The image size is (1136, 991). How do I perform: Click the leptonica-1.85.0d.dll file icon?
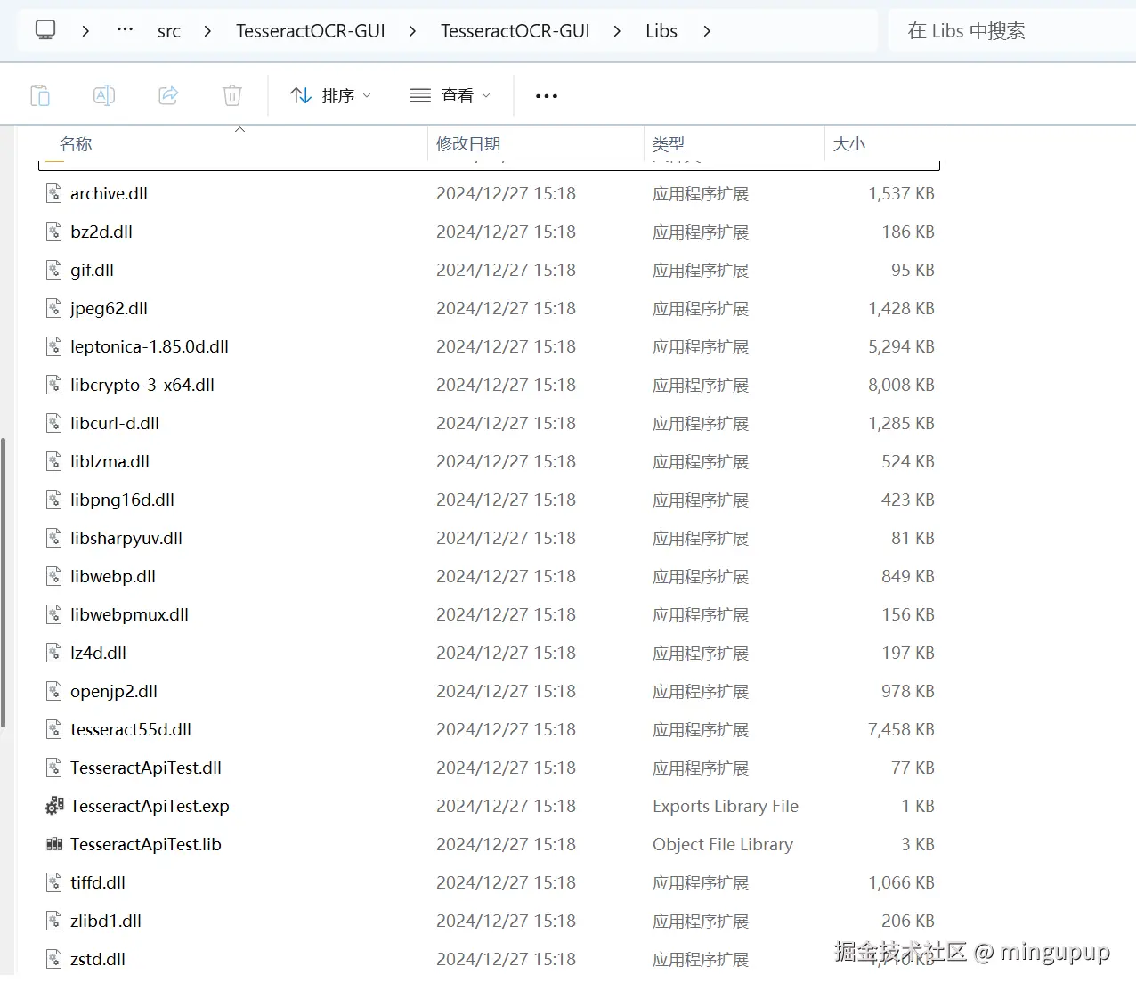pyautogui.click(x=54, y=346)
